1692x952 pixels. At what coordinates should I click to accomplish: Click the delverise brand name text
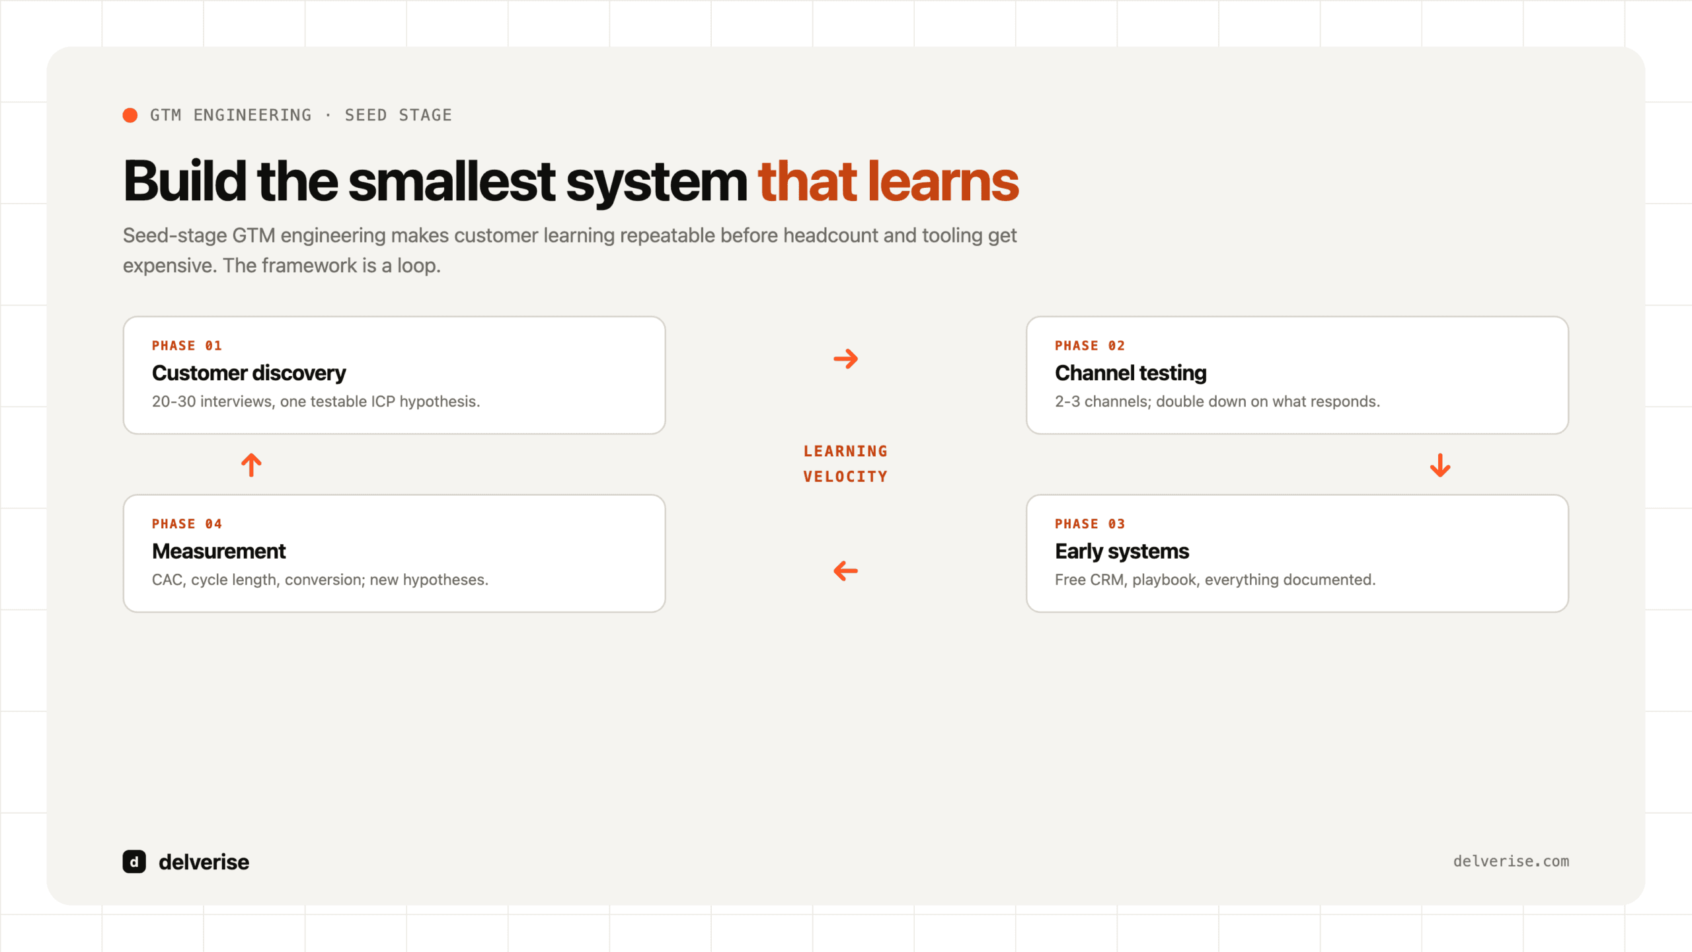(x=204, y=861)
